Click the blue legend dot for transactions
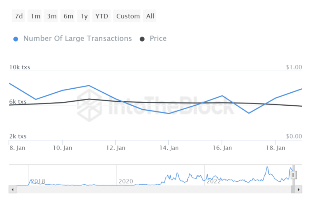 point(16,39)
